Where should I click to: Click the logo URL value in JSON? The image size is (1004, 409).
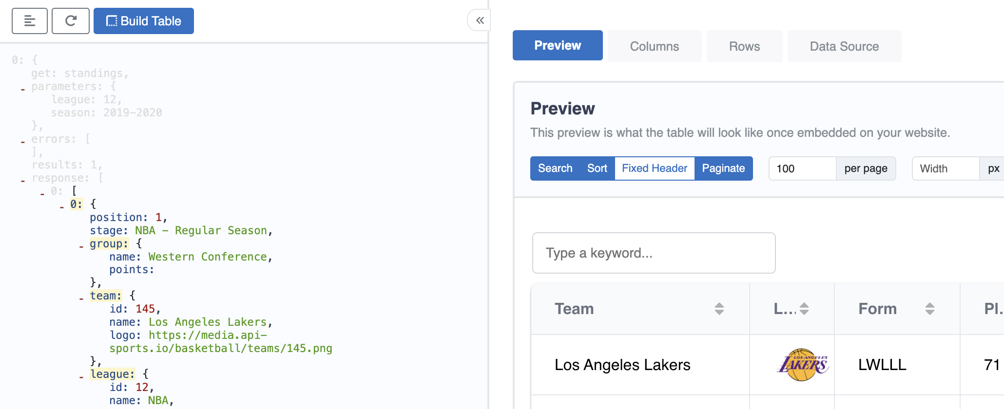[221, 342]
